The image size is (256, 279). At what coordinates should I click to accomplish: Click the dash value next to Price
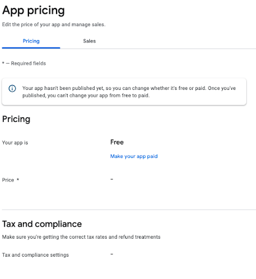pos(112,179)
